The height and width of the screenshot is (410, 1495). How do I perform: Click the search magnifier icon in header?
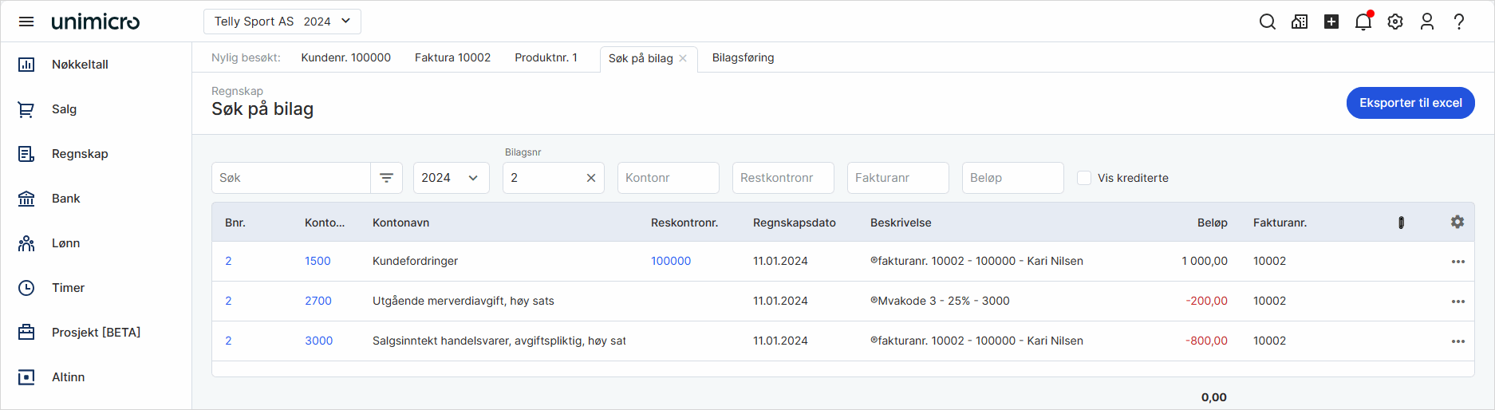[1267, 22]
